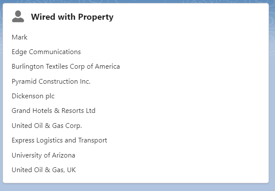Viewport: 275px width, 191px height.
Task: Choose Express Logistics and Transport
Action: tap(59, 140)
